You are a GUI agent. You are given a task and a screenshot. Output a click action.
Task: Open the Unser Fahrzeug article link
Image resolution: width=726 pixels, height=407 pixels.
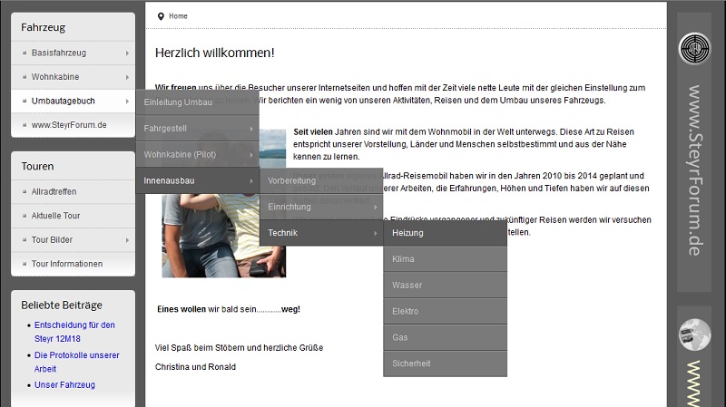click(64, 385)
